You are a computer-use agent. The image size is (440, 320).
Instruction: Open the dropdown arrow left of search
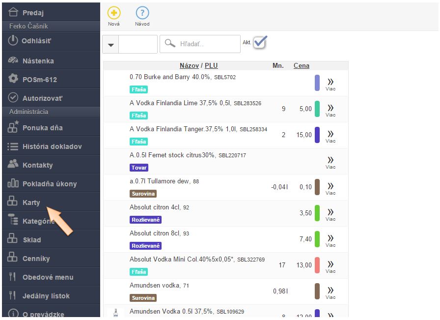pyautogui.click(x=110, y=44)
